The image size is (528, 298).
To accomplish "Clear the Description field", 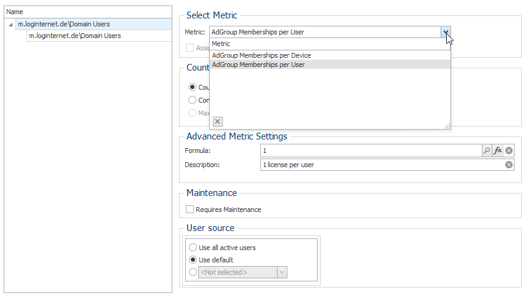I will 509,165.
